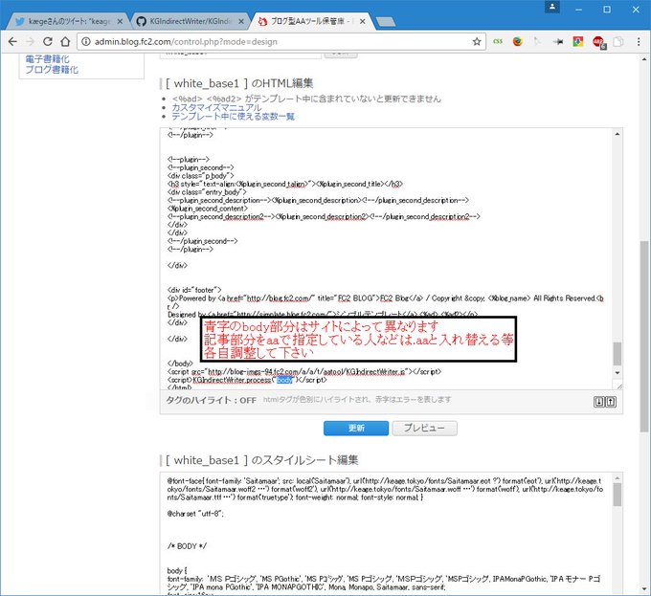Click the address bar URL field

pyautogui.click(x=281, y=41)
